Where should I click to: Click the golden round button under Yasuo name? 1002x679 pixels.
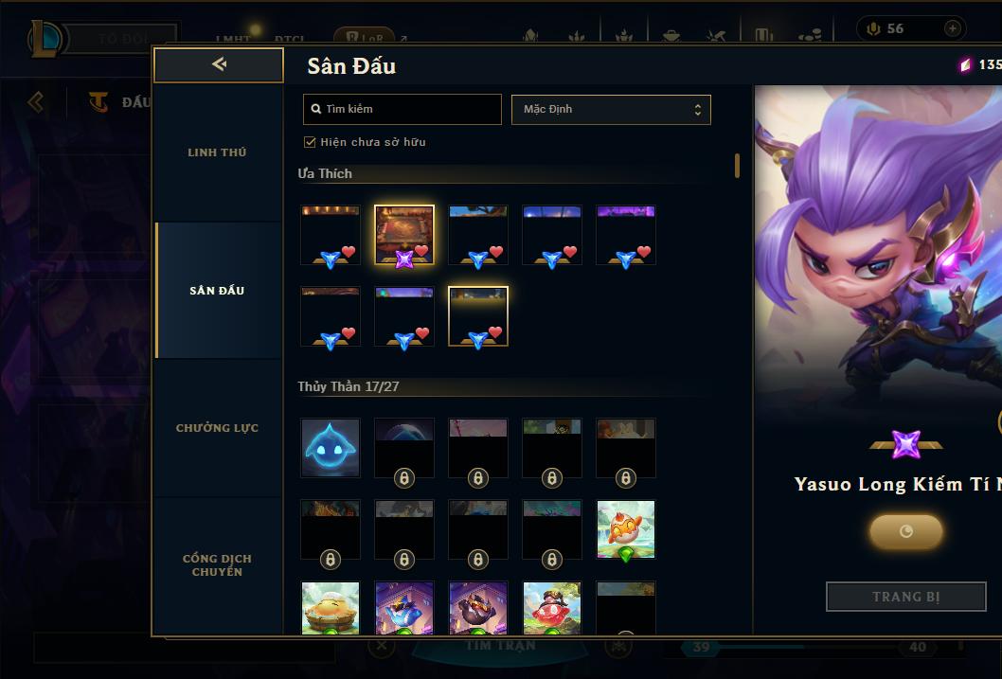(x=905, y=531)
